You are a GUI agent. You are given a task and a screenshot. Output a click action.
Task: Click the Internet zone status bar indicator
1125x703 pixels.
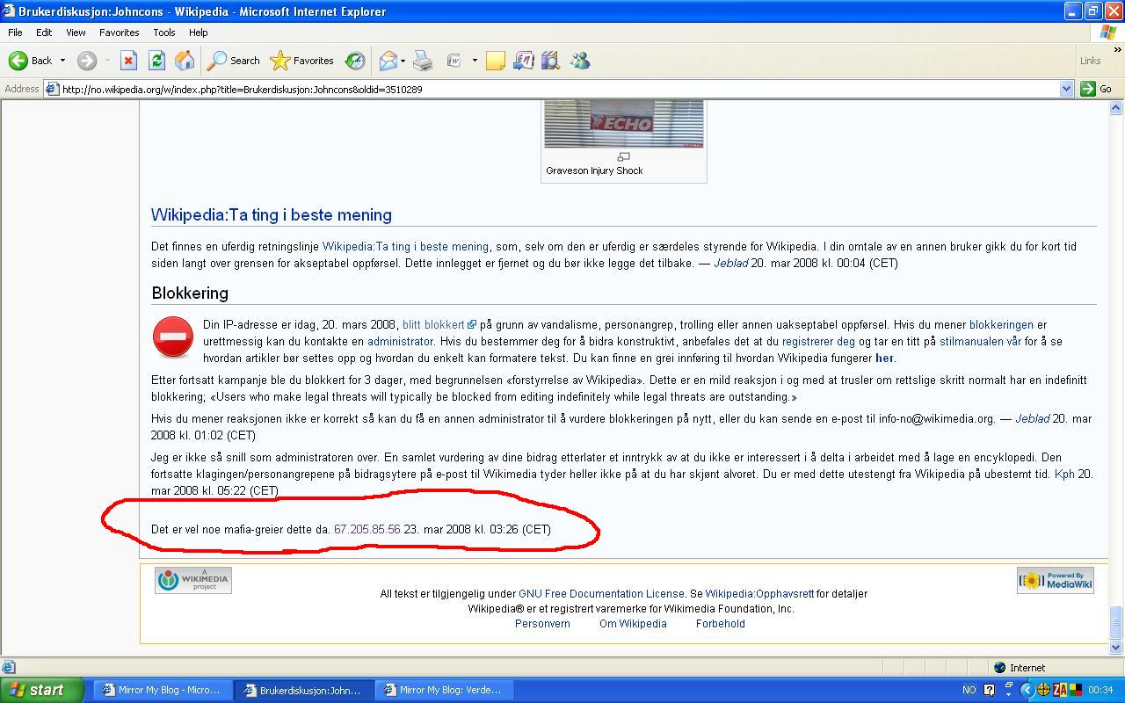pos(1020,667)
